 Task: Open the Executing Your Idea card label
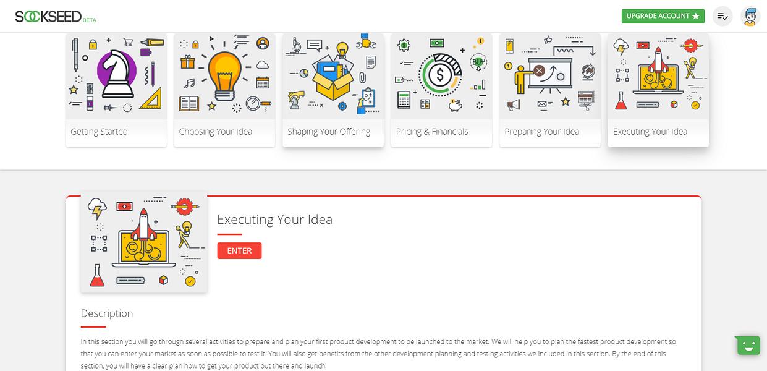650,132
